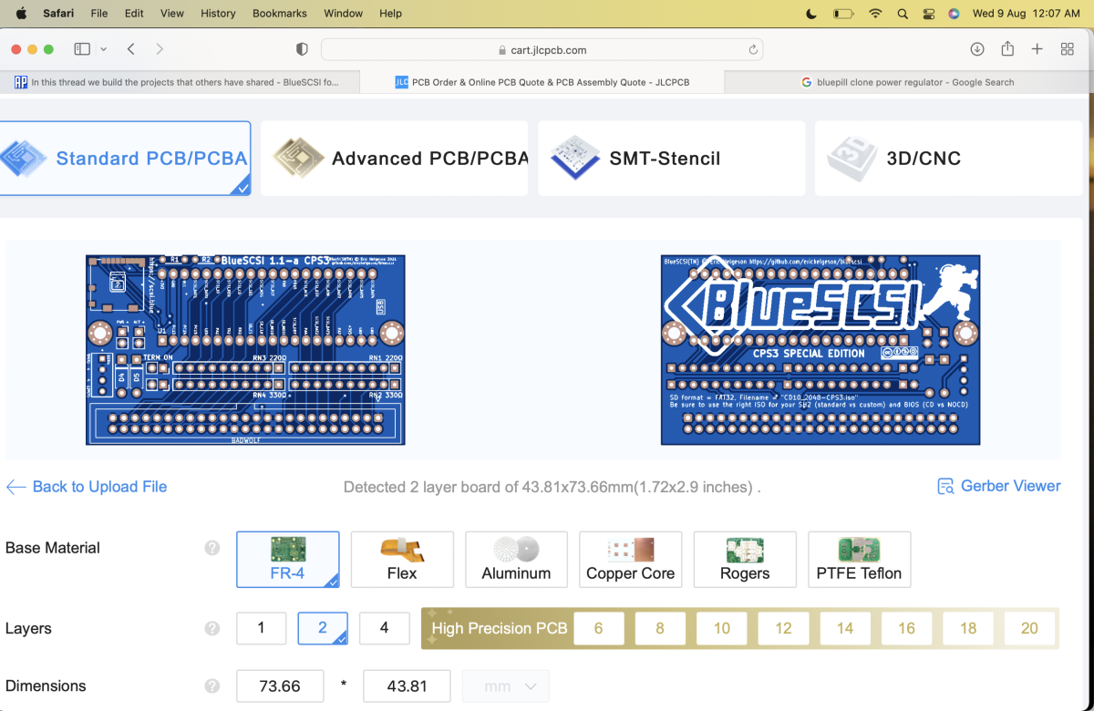Select 3D/CNC product type
Screen dimensions: 1094x711
(x=948, y=159)
